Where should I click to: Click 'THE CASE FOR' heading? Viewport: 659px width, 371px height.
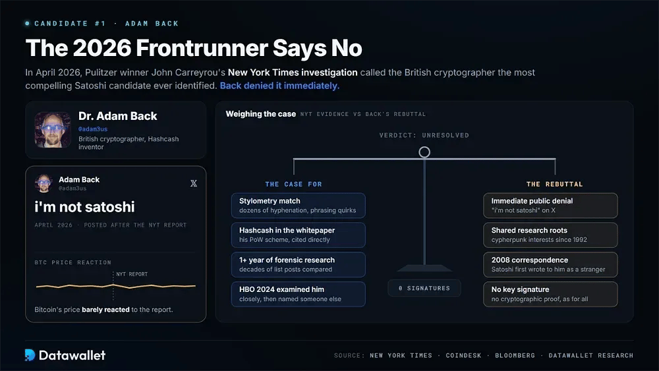tap(293, 184)
